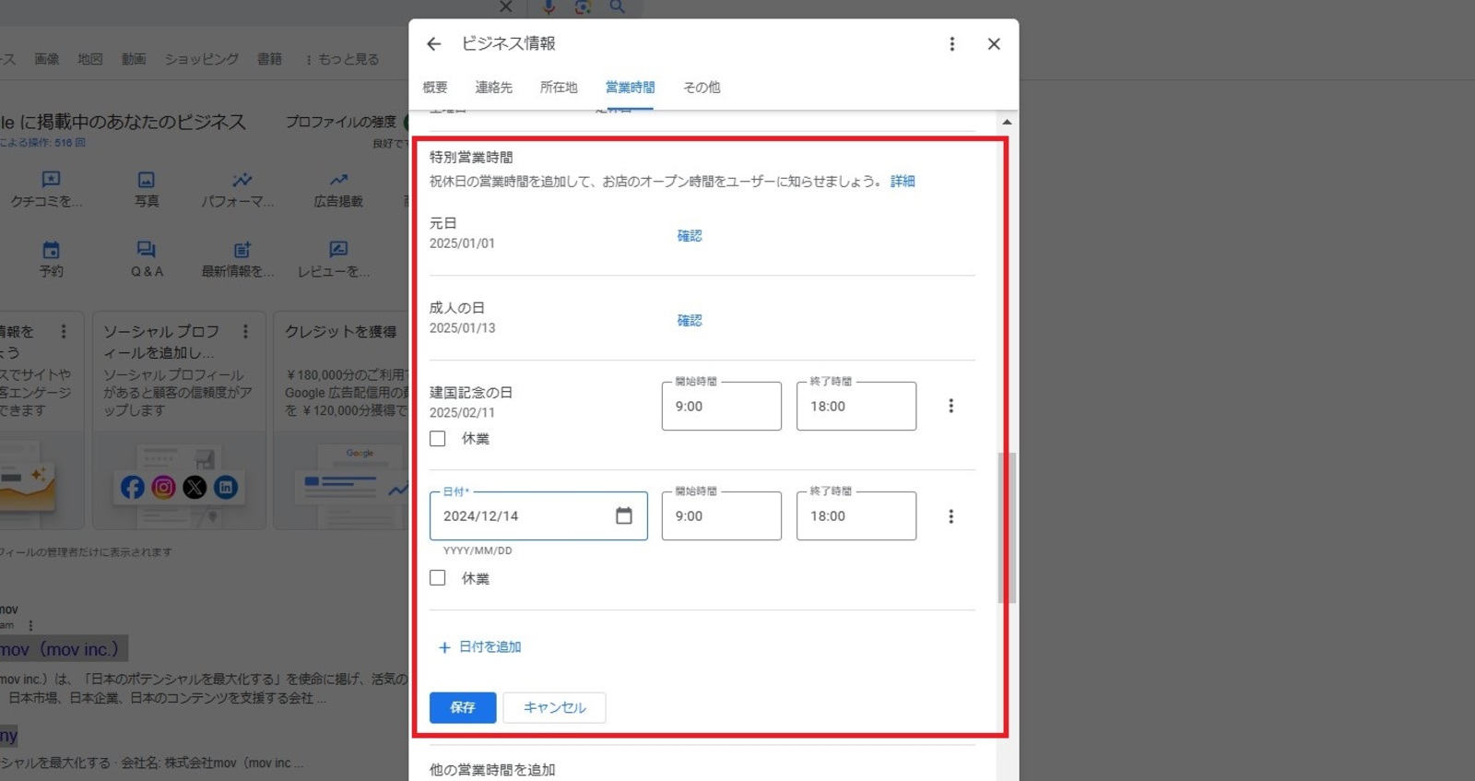Switch to the 所在地 tab
Image resolution: width=1475 pixels, height=781 pixels.
coord(559,88)
